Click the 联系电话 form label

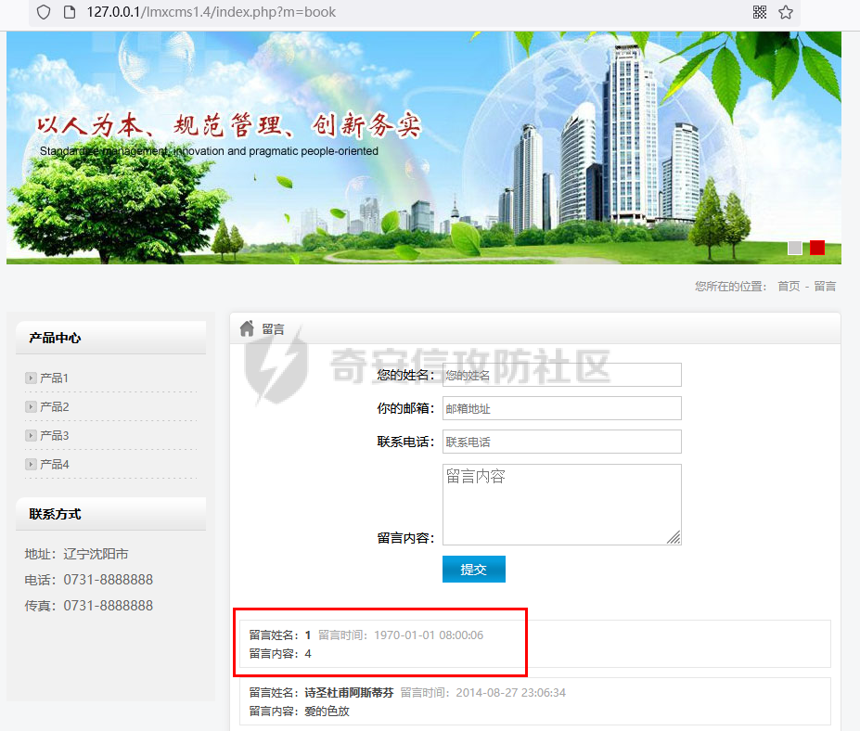click(x=405, y=442)
